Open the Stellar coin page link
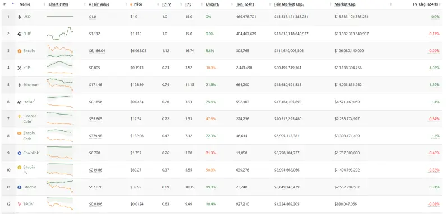Image resolution: width=446 pixels, height=214 pixels. [x=29, y=102]
